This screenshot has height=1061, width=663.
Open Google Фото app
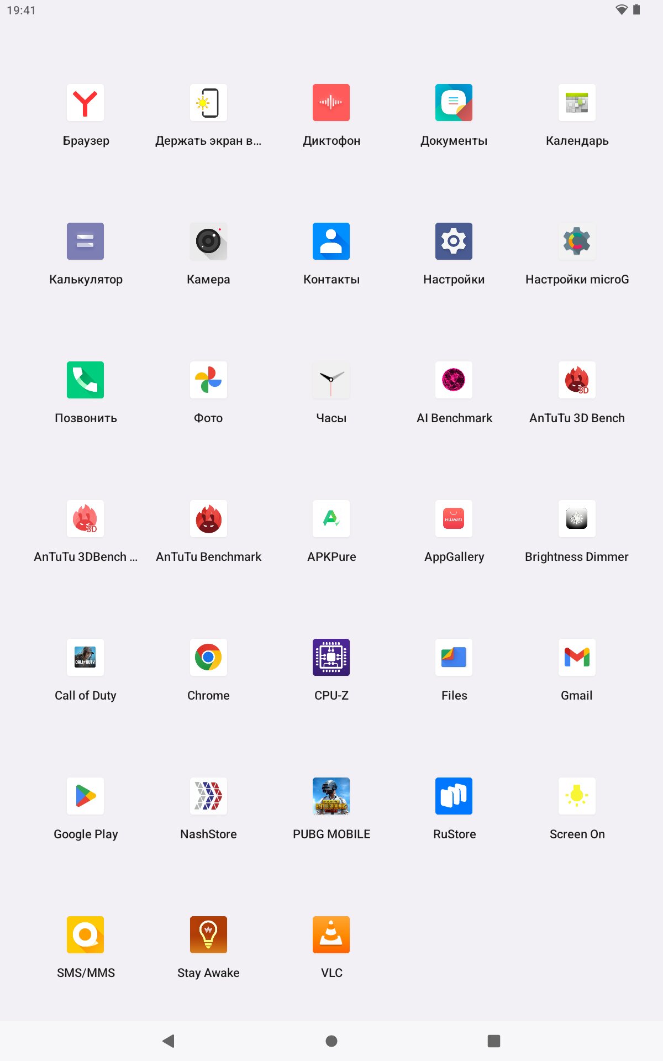click(208, 380)
